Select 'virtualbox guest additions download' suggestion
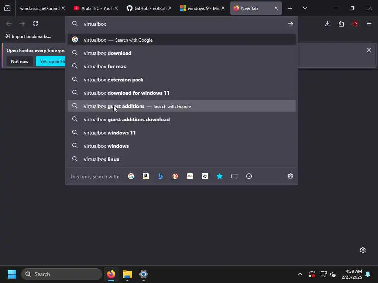378x283 pixels. coord(182,119)
